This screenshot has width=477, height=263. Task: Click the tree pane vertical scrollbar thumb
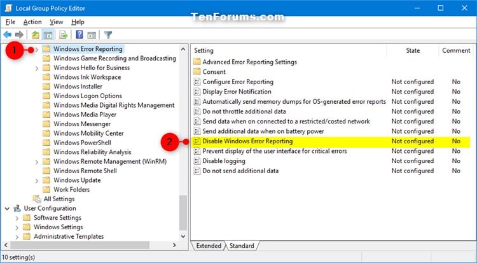(x=183, y=213)
